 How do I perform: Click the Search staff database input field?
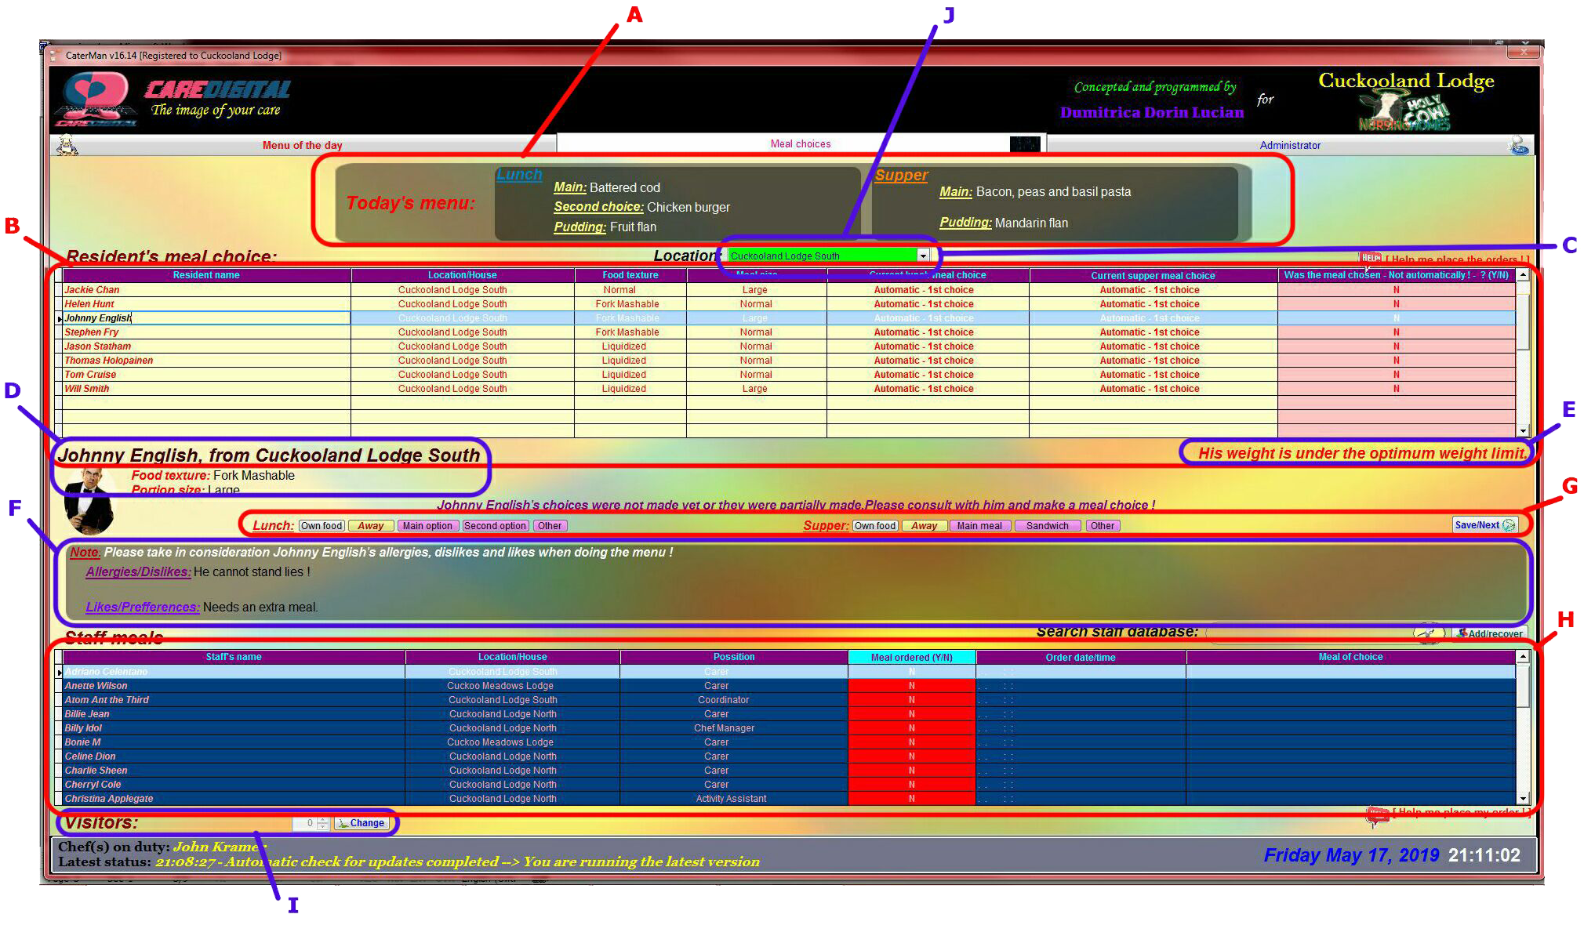point(1310,633)
